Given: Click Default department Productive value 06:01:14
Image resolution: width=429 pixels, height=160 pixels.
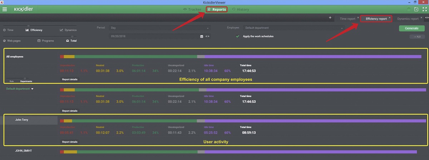Looking at the screenshot, I should tap(139, 102).
